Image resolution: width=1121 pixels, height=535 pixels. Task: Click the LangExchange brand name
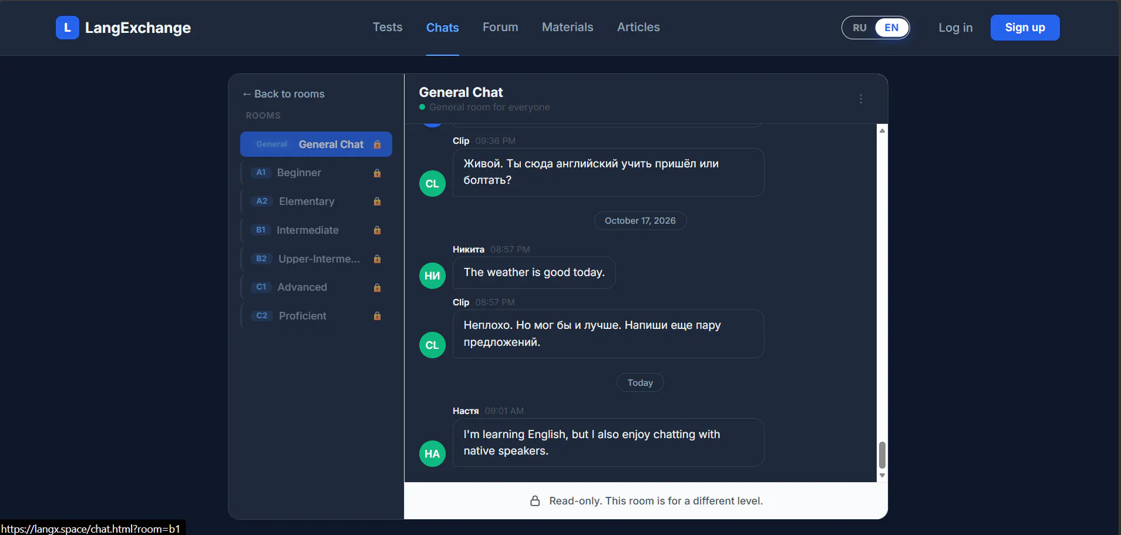[x=138, y=28]
